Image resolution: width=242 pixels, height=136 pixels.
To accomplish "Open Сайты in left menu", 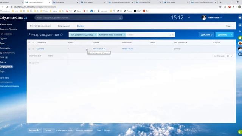I will pyautogui.click(x=3, y=62).
